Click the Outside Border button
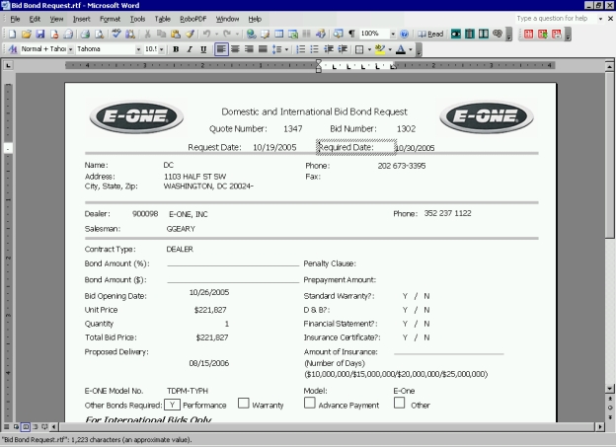This screenshot has width=616, height=447. pos(359,49)
